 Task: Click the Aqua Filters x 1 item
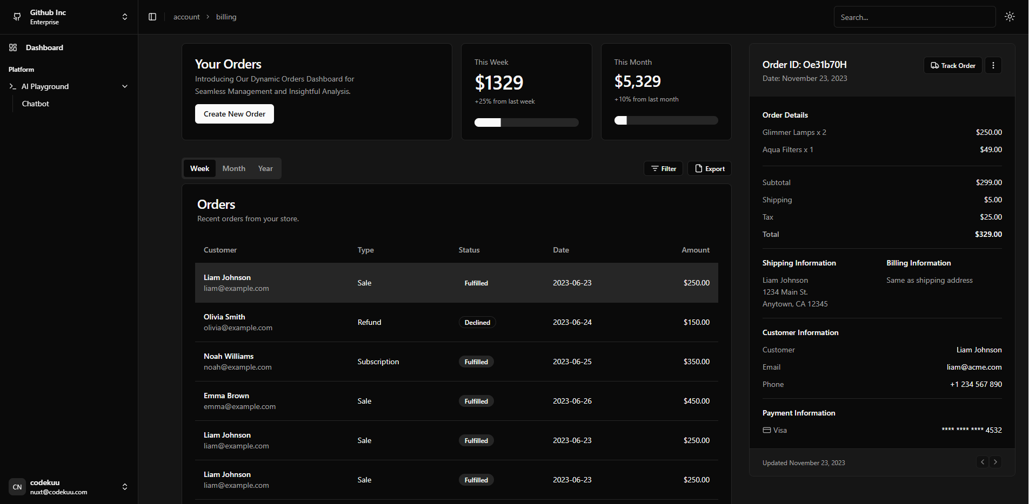coord(787,149)
